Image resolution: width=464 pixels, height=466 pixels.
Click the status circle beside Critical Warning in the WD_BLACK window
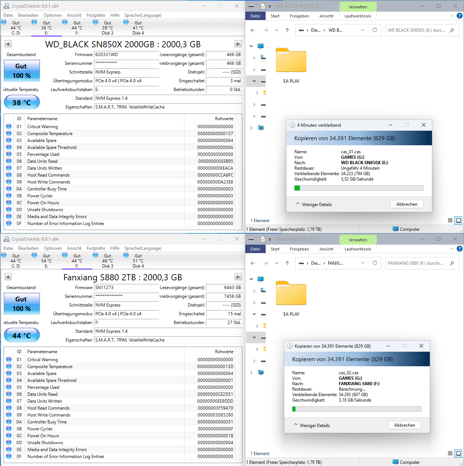pos(9,126)
